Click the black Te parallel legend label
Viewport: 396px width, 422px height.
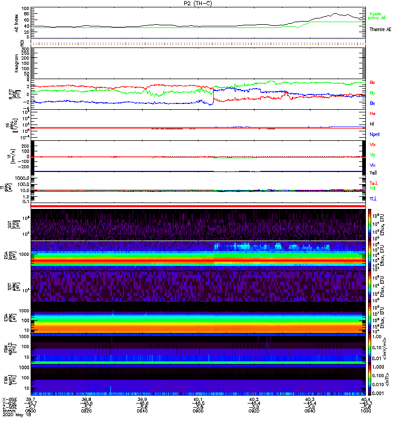[373, 173]
